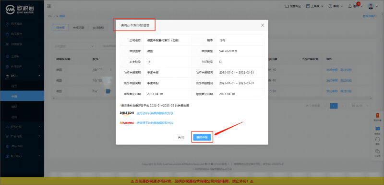Select 申报 under VAT+ in sidebar
384x185 pixels.
coord(22,96)
